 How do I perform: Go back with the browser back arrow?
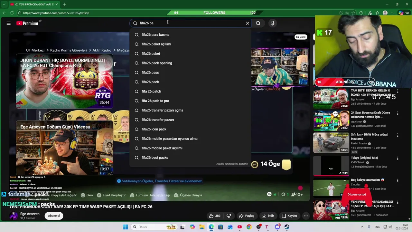click(4, 13)
